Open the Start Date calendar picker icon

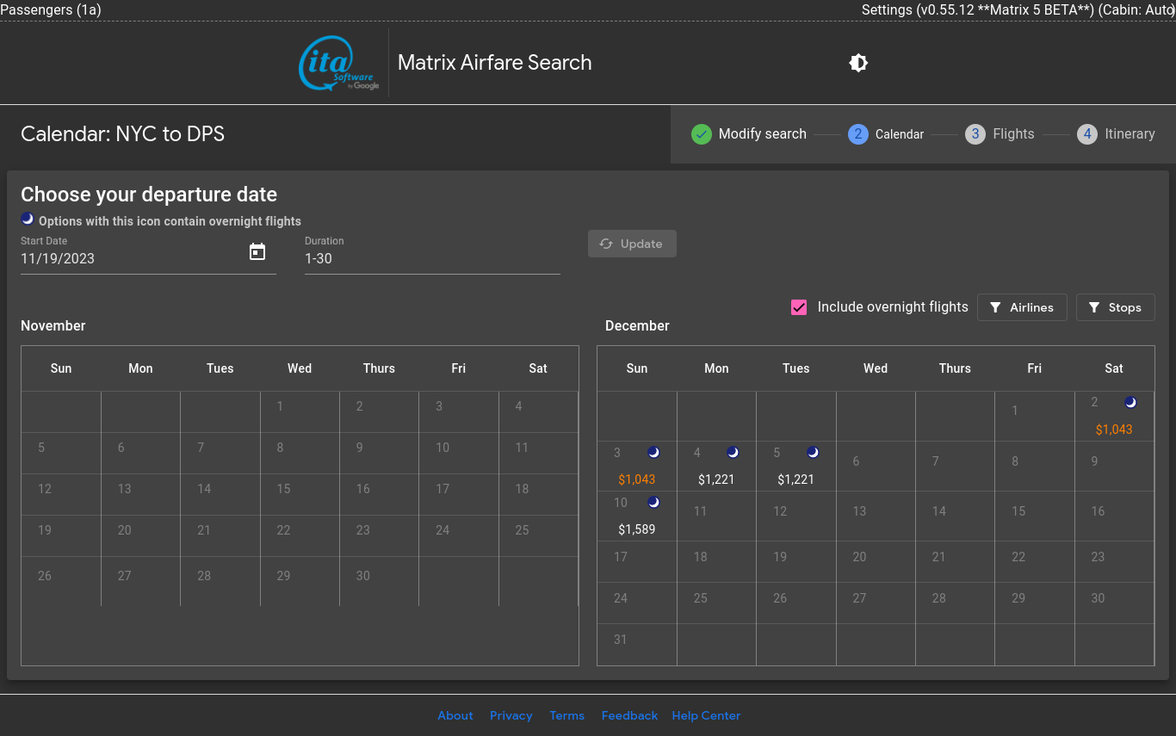click(257, 252)
